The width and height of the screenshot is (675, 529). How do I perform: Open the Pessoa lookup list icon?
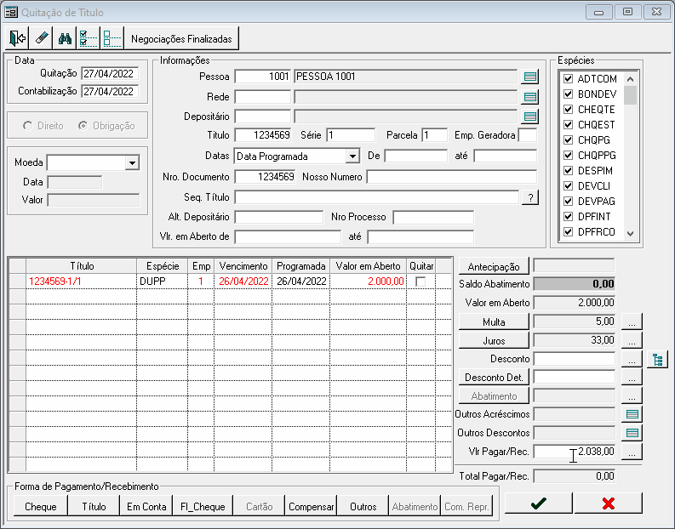point(530,77)
